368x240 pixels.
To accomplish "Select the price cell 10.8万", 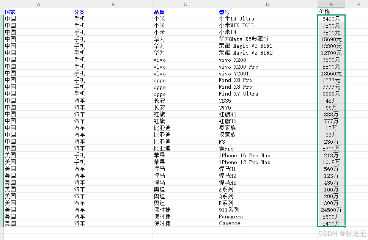I will (331, 162).
